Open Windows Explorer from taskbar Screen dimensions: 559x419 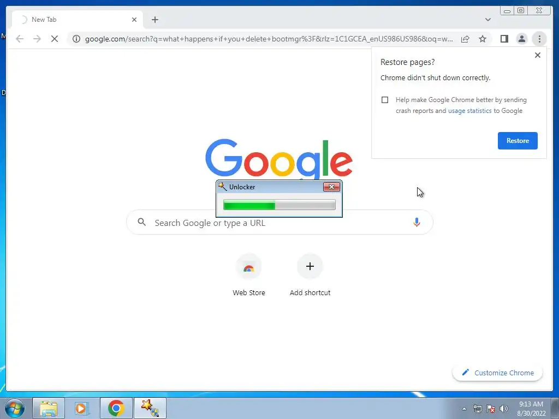coord(49,408)
